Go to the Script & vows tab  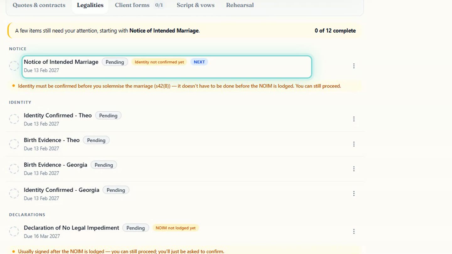(x=196, y=5)
